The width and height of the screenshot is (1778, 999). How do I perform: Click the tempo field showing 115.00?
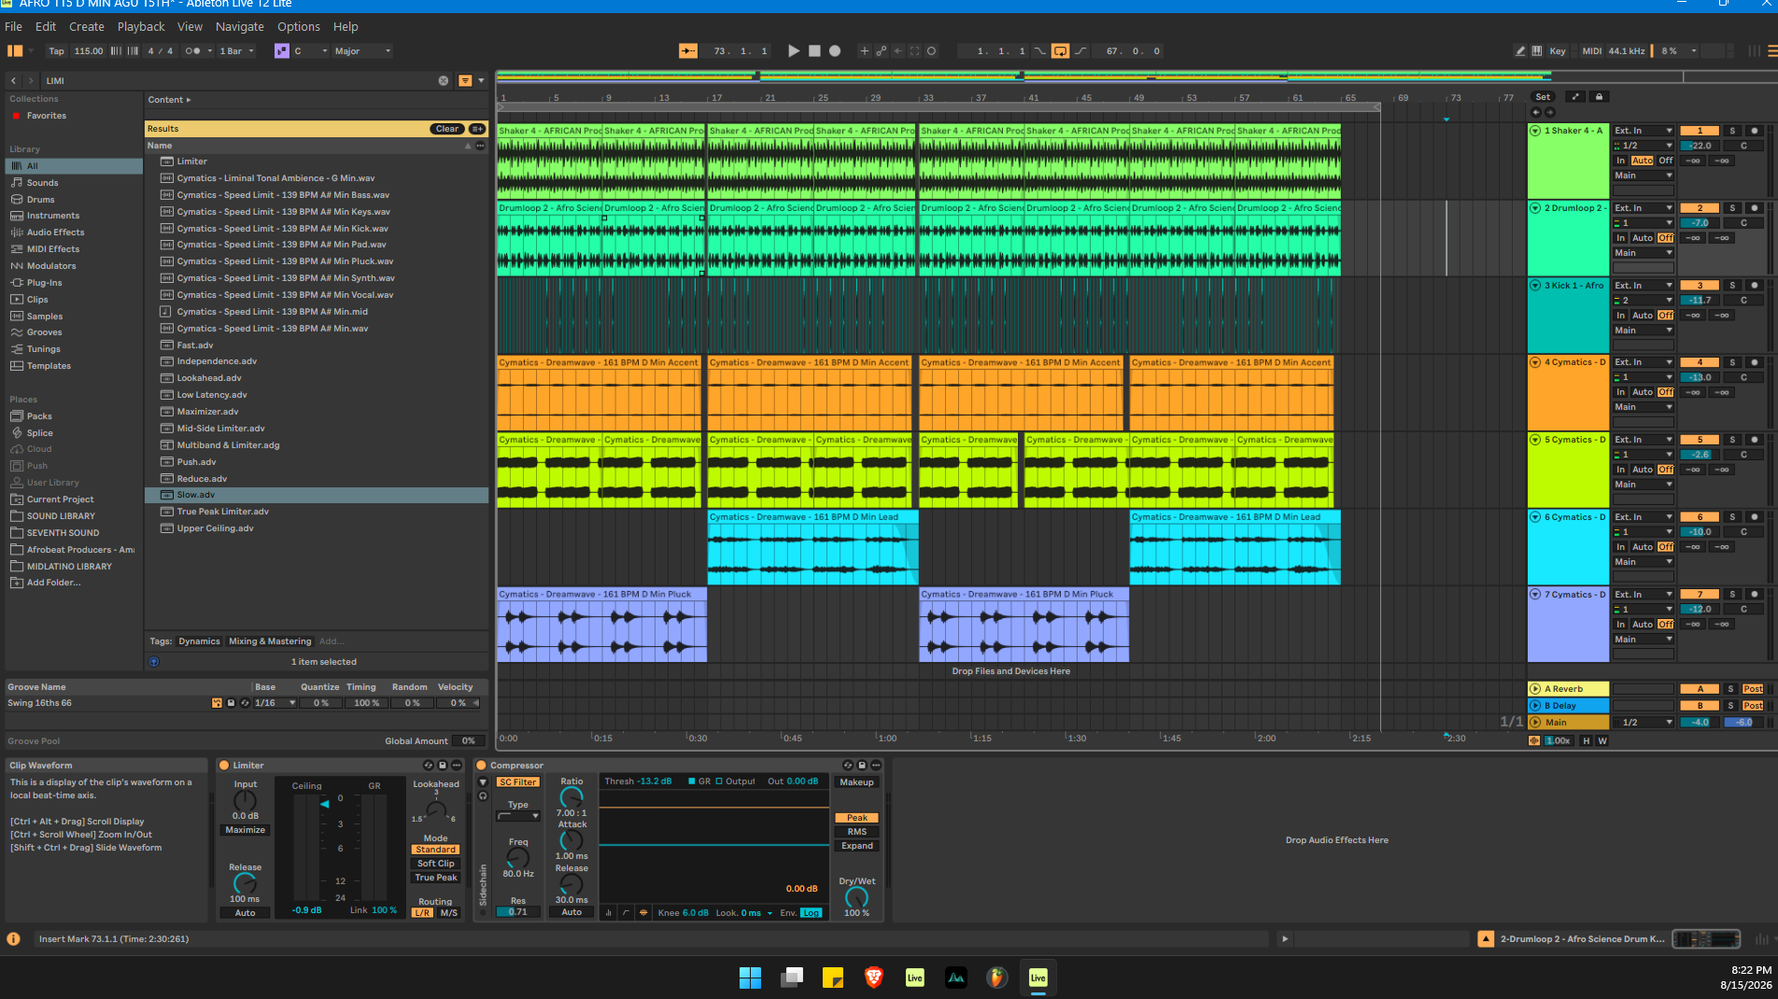click(89, 51)
